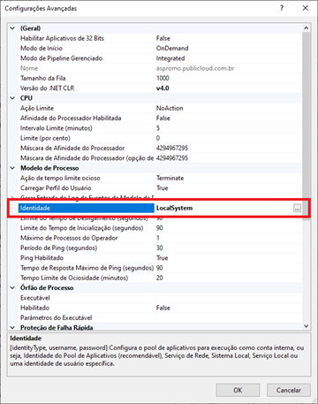The image size is (318, 404).
Task: Click the scrollbar down arrow
Action: click(x=307, y=326)
